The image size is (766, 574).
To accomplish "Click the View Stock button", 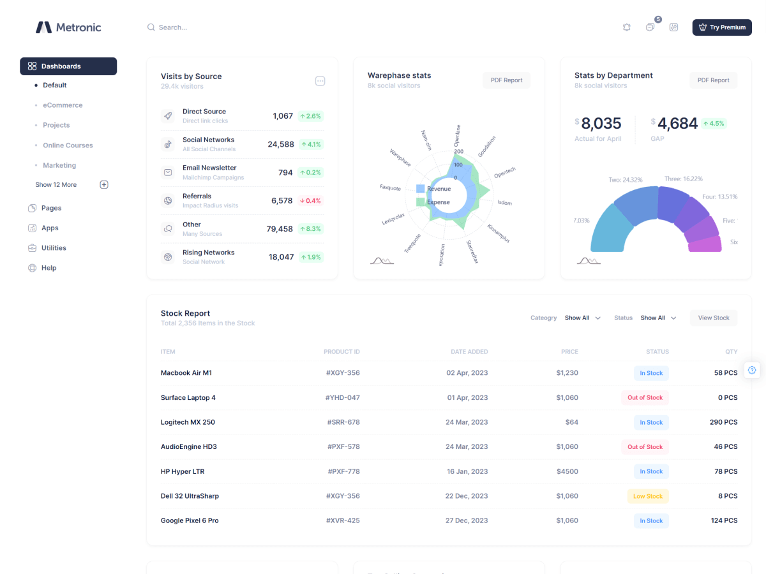I will click(713, 318).
